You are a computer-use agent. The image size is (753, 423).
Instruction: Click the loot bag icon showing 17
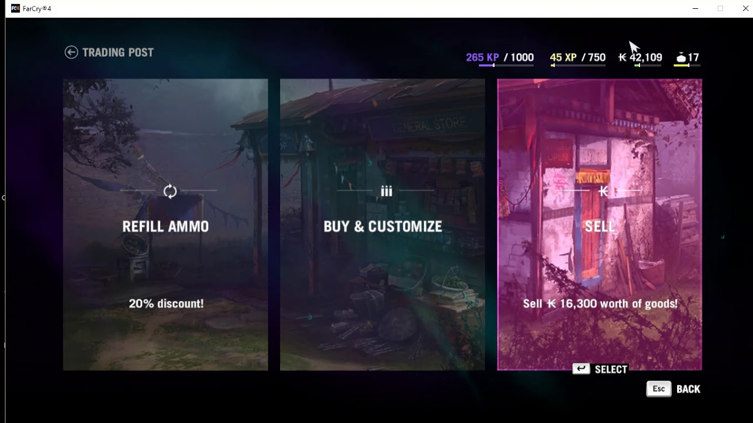681,58
